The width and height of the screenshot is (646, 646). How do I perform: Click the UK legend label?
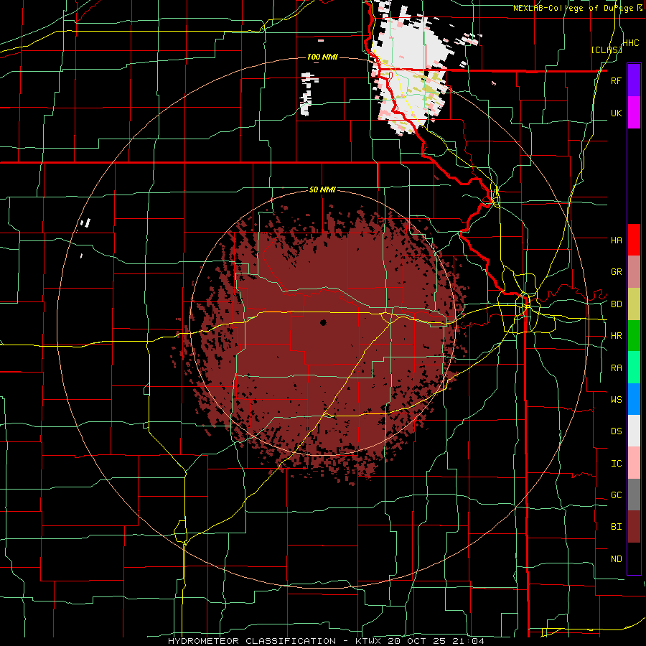(x=616, y=113)
